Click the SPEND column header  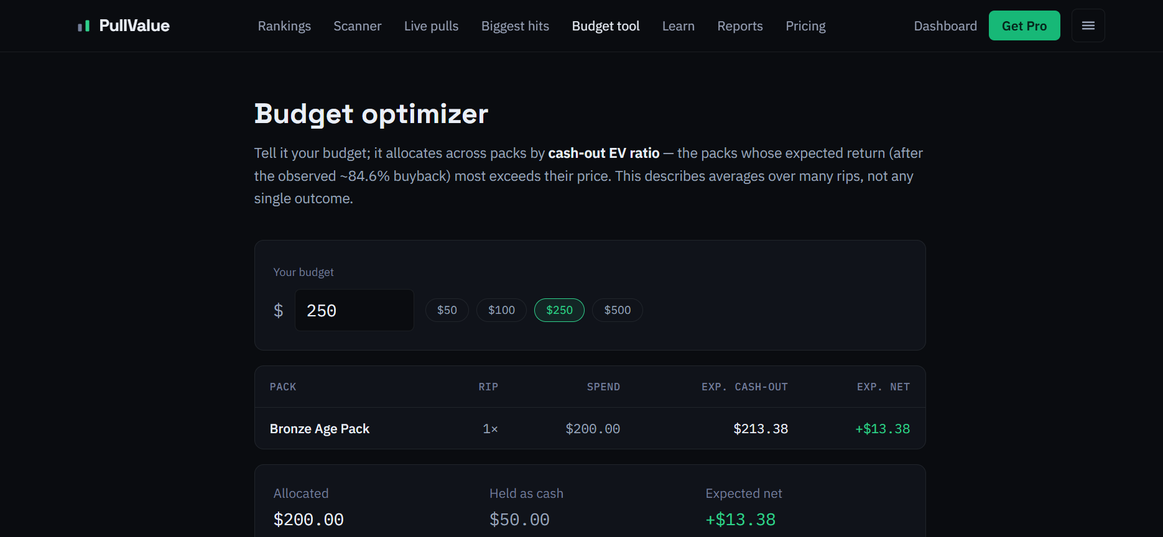pos(603,387)
